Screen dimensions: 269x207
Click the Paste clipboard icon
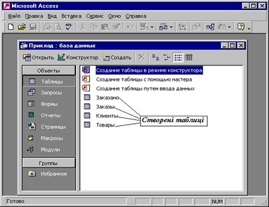[x=105, y=27]
